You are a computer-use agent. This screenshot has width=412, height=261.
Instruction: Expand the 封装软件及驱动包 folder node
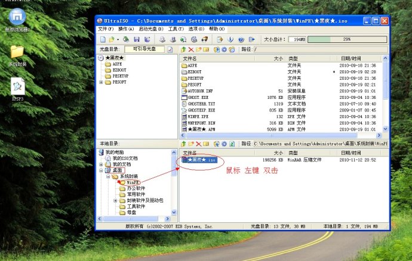115,200
